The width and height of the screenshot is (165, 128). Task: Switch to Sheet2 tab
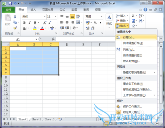click(x=36, y=119)
